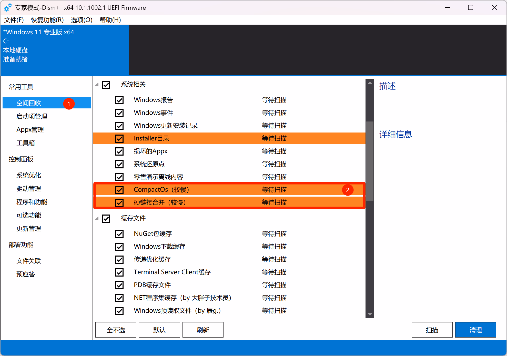Open 程序和功能 in the sidebar
This screenshot has height=356, width=507.
coord(32,202)
